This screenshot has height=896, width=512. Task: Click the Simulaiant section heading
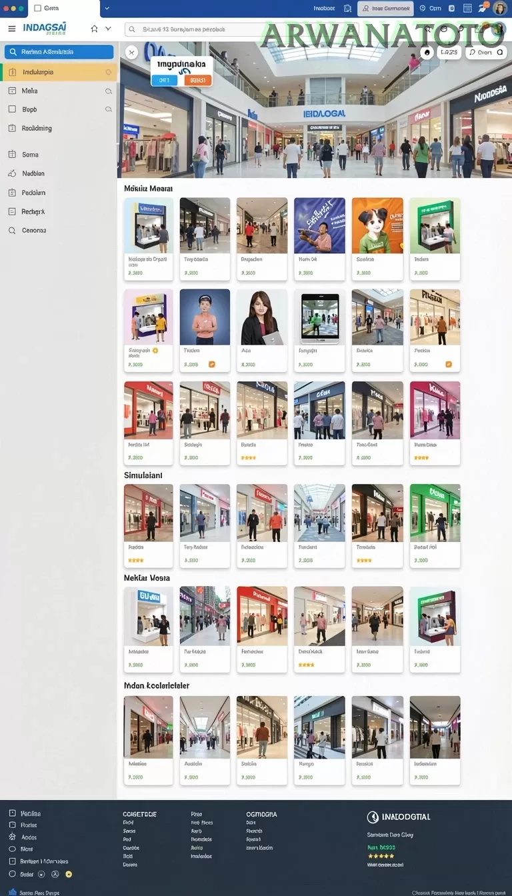point(143,475)
